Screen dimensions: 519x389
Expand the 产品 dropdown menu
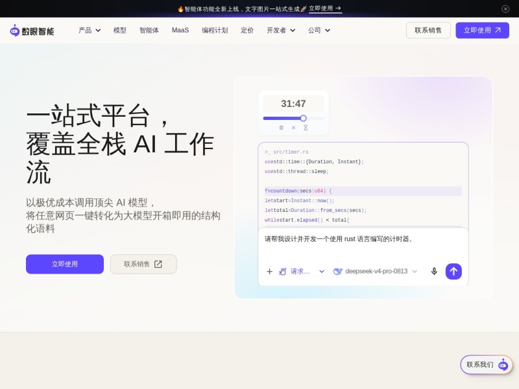click(x=90, y=30)
